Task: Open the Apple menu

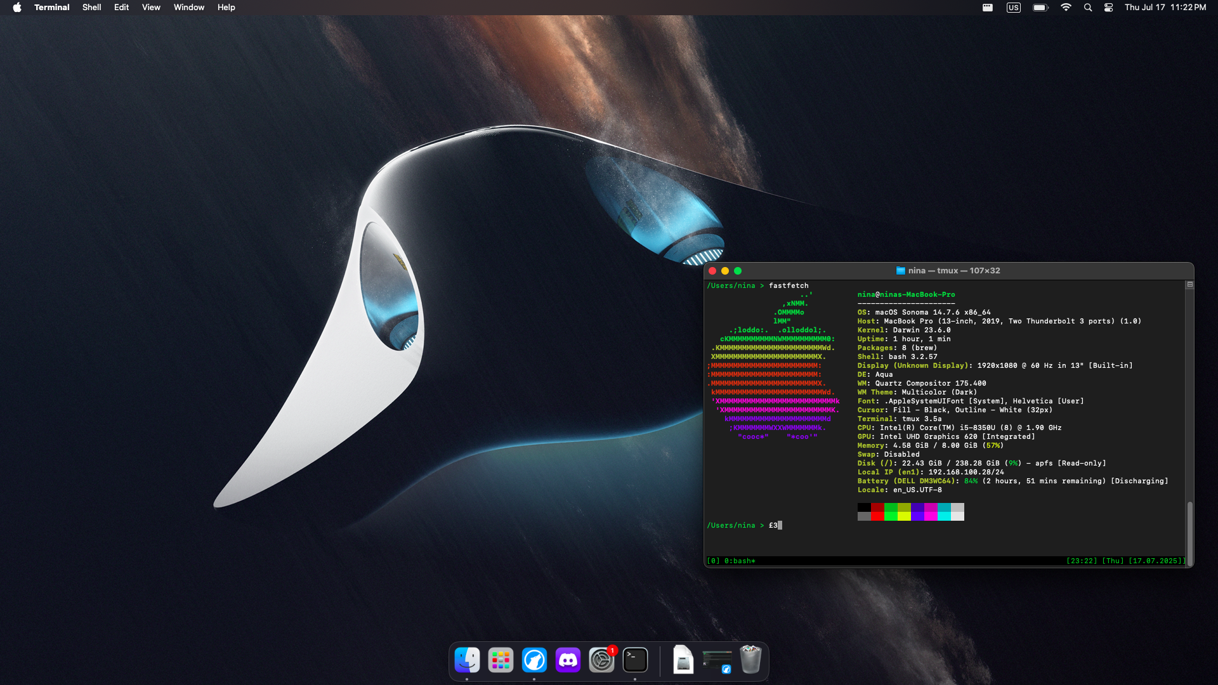Action: coord(17,8)
